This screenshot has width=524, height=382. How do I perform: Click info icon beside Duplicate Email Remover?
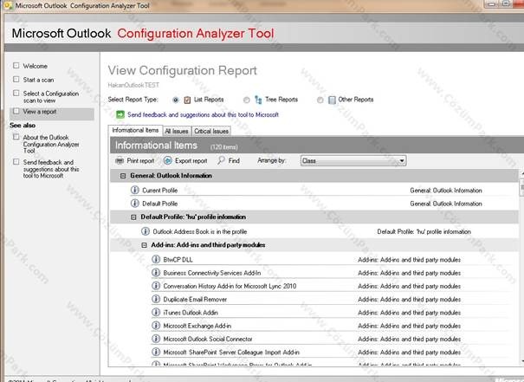point(156,299)
